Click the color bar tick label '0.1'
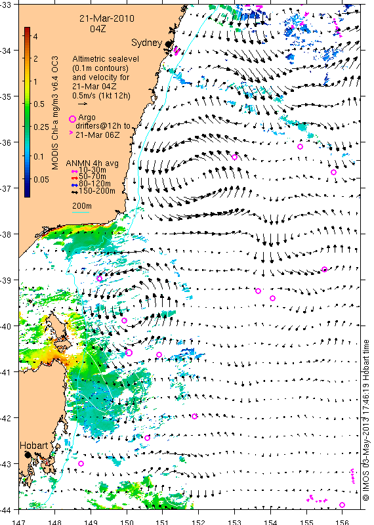This screenshot has height=525, width=374. pyautogui.click(x=39, y=156)
